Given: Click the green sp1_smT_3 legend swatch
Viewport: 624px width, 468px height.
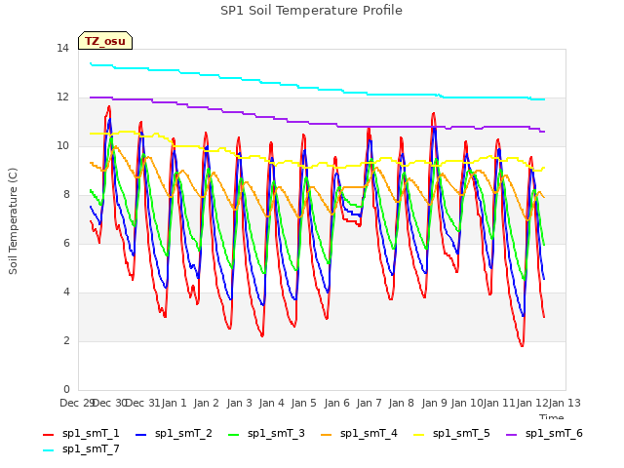Looking at the screenshot, I should [234, 435].
